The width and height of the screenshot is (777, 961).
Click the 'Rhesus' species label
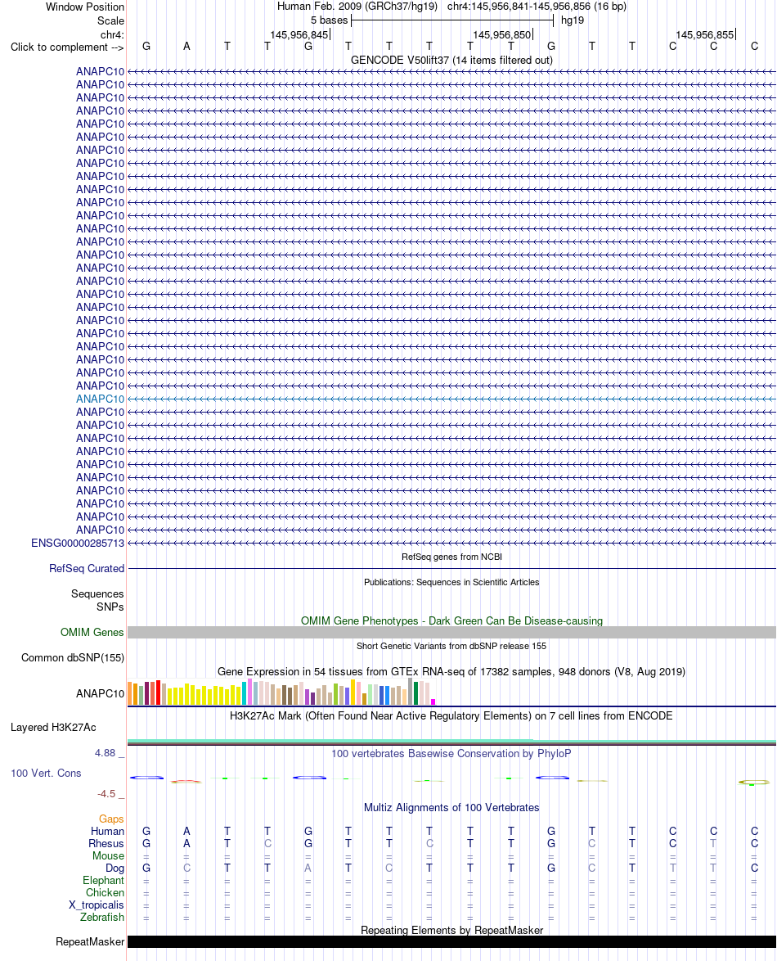pyautogui.click(x=106, y=844)
